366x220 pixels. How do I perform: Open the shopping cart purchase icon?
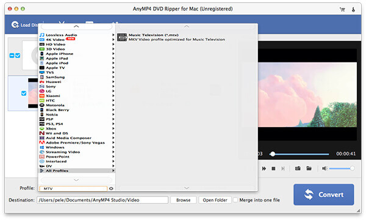coord(342,9)
